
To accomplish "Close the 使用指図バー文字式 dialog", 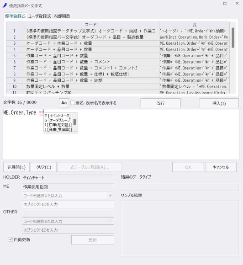I will tap(237, 3).
